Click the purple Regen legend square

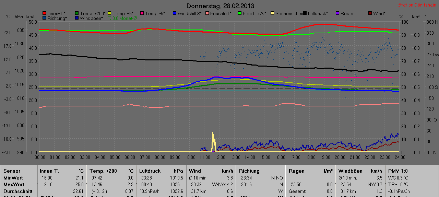(x=337, y=13)
